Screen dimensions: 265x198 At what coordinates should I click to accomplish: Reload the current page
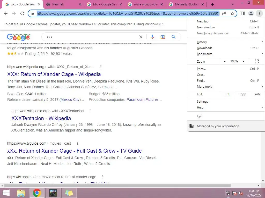[x=22, y=13]
